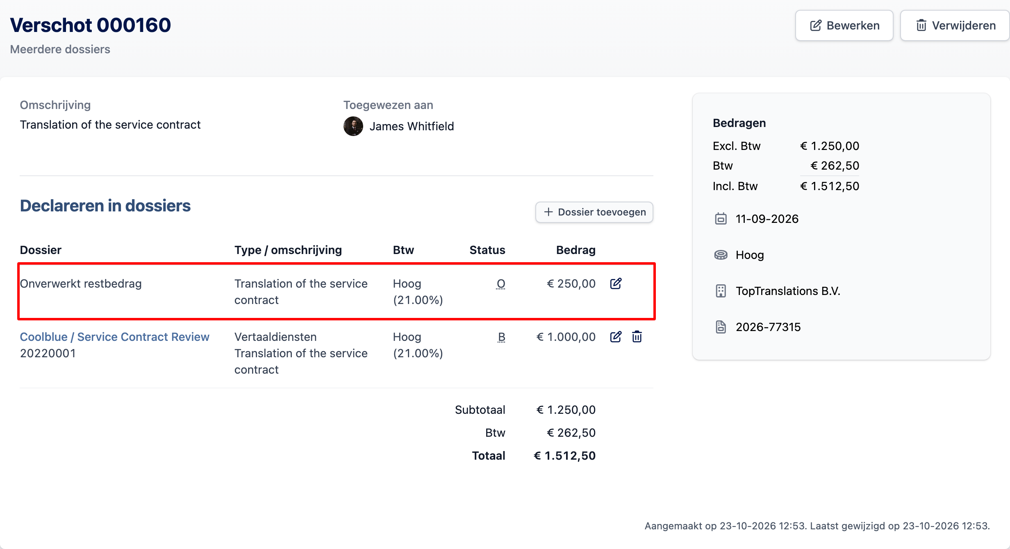This screenshot has width=1010, height=549.
Task: Click the Subtotaal € 1.250,00 value
Action: pos(566,410)
